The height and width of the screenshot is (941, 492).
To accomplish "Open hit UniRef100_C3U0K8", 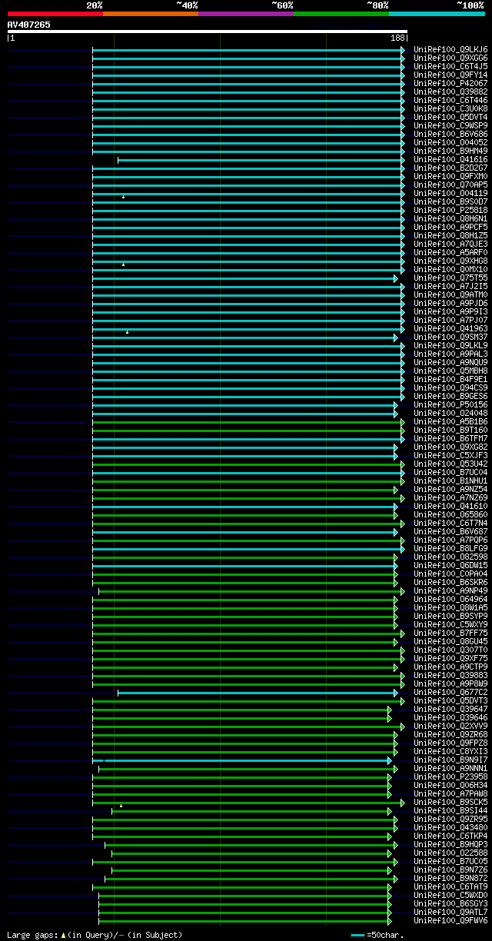I will [450, 109].
